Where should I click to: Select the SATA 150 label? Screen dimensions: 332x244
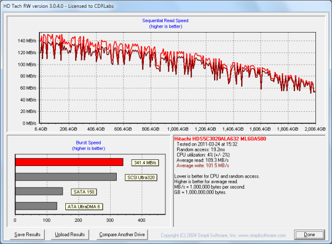[x=84, y=192]
